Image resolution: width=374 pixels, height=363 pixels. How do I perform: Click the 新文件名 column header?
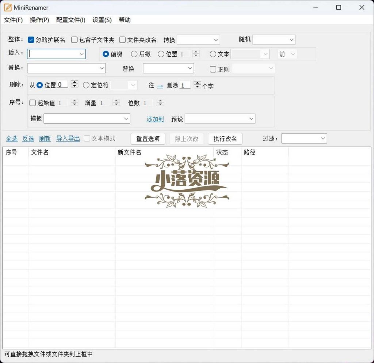[165, 152]
